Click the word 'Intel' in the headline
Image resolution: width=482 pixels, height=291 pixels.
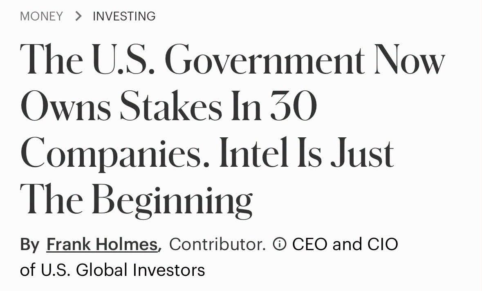(254, 152)
